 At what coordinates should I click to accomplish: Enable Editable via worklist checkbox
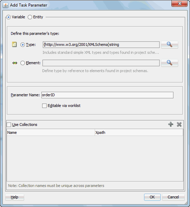point(44,106)
